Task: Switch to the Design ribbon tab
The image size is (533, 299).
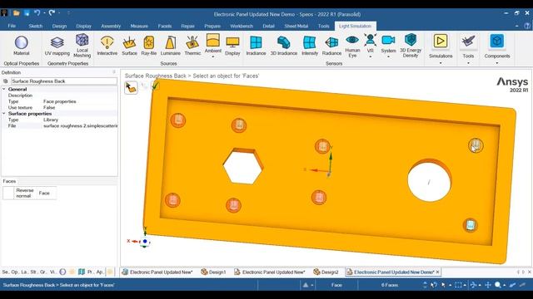Action: pyautogui.click(x=59, y=26)
